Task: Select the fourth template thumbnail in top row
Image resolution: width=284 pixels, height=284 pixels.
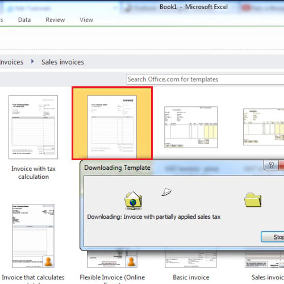Action: pos(264,127)
